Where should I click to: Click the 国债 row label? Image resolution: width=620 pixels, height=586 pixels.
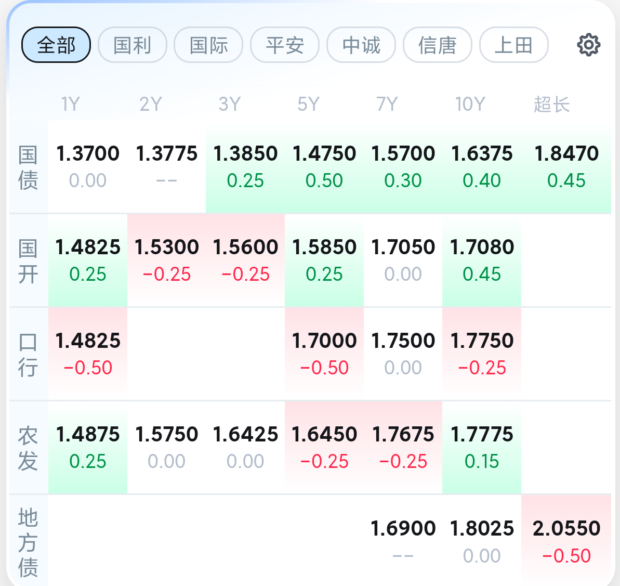[x=28, y=167]
